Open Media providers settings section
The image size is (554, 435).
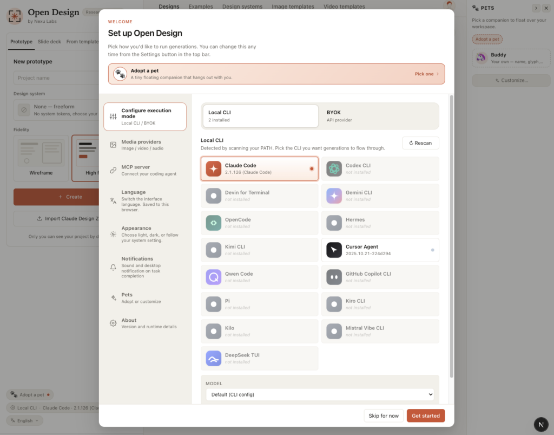click(x=145, y=145)
